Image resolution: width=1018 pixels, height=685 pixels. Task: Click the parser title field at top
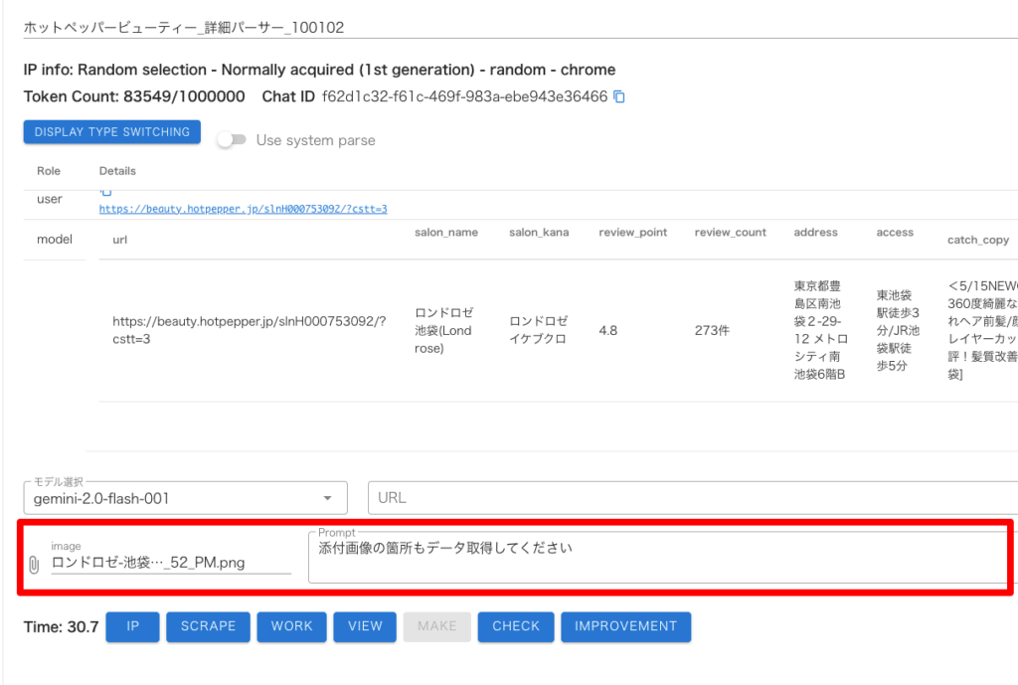[x=517, y=27]
